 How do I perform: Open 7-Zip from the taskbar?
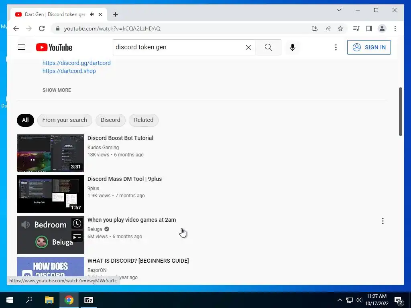click(89, 300)
